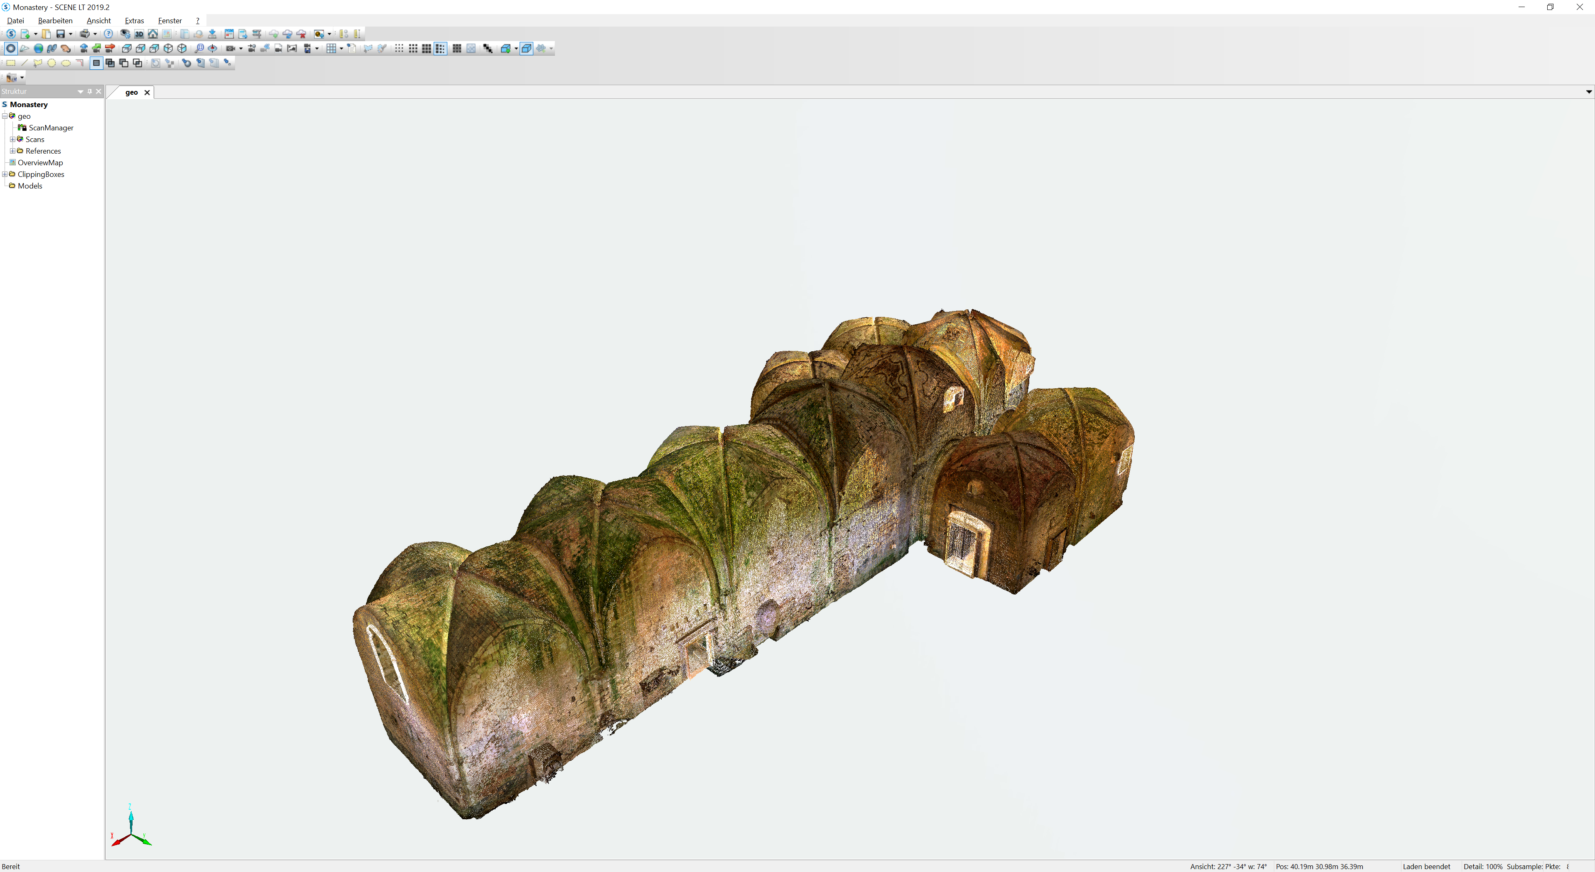Select the circle selection tool
This screenshot has height=872, width=1595.
coord(52,63)
